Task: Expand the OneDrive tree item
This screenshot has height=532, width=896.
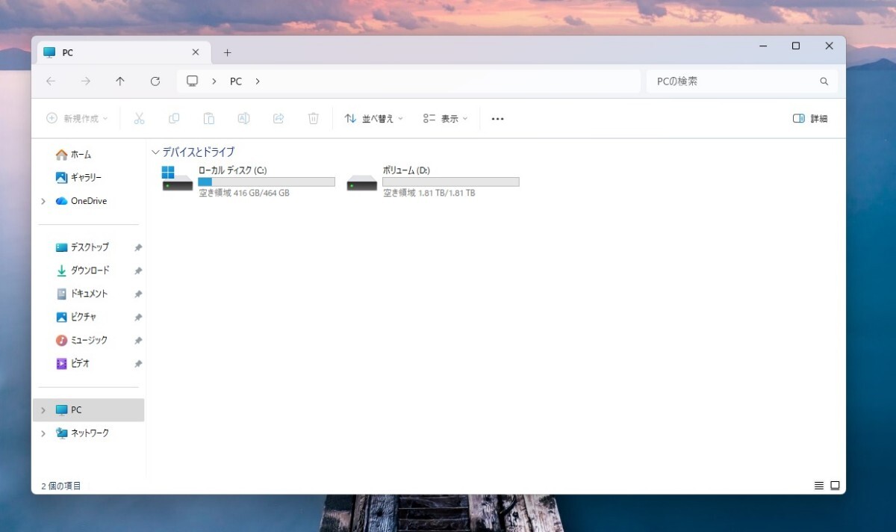Action: point(43,200)
